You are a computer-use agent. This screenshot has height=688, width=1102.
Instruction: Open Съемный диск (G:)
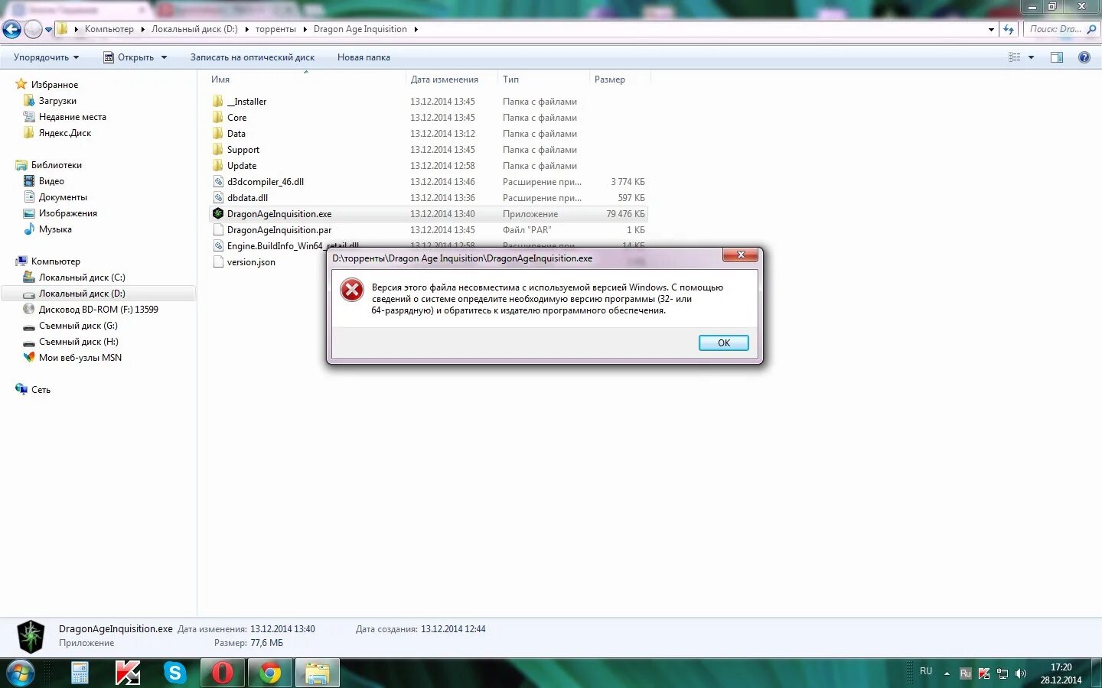tap(78, 326)
